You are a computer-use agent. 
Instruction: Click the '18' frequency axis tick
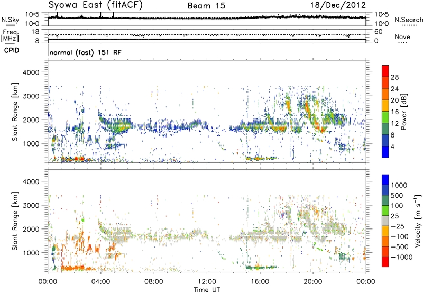pos(35,32)
